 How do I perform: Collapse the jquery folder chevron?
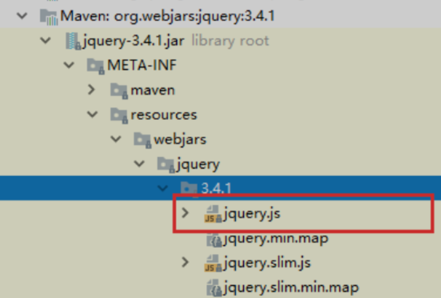139,164
